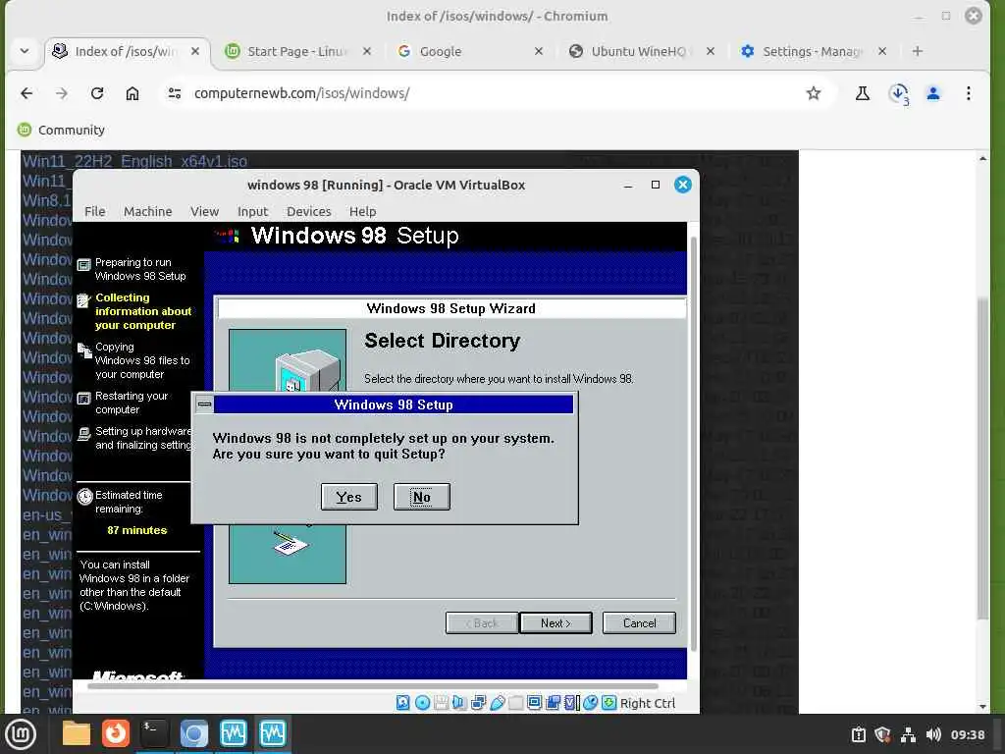Screen dimensions: 1005x754
Task: Click the clock showing 09:38
Action: coord(967,734)
